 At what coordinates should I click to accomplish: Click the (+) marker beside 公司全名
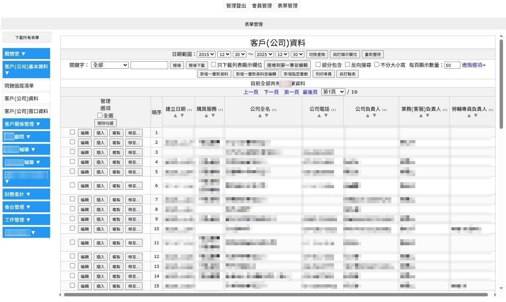pyautogui.click(x=274, y=110)
